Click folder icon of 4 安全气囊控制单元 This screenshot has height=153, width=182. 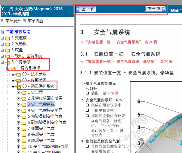24,111
